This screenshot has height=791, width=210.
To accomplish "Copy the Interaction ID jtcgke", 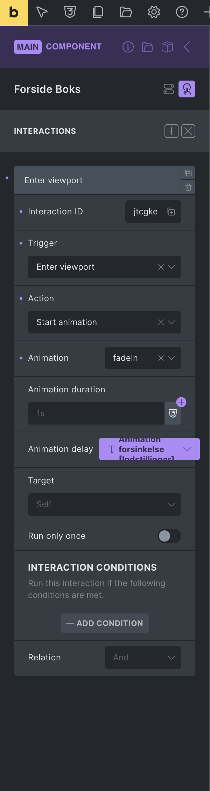I will (x=171, y=212).
